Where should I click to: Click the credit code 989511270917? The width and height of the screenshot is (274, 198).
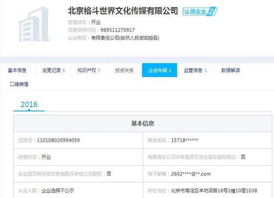118,30
